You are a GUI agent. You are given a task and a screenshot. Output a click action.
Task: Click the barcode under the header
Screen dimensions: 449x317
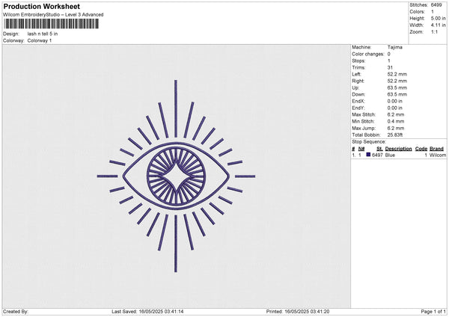pyautogui.click(x=52, y=24)
